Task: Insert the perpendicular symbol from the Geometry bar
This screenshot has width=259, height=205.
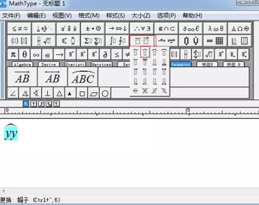Action: (x=47, y=93)
